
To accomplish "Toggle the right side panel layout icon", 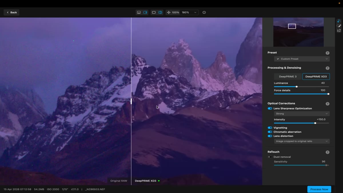I will 145,13.
